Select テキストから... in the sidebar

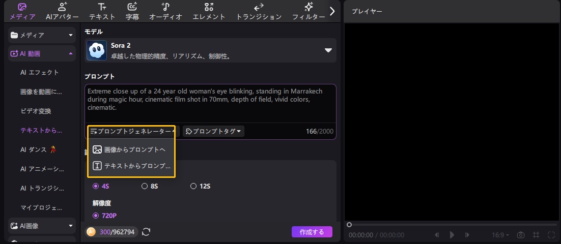pos(41,131)
